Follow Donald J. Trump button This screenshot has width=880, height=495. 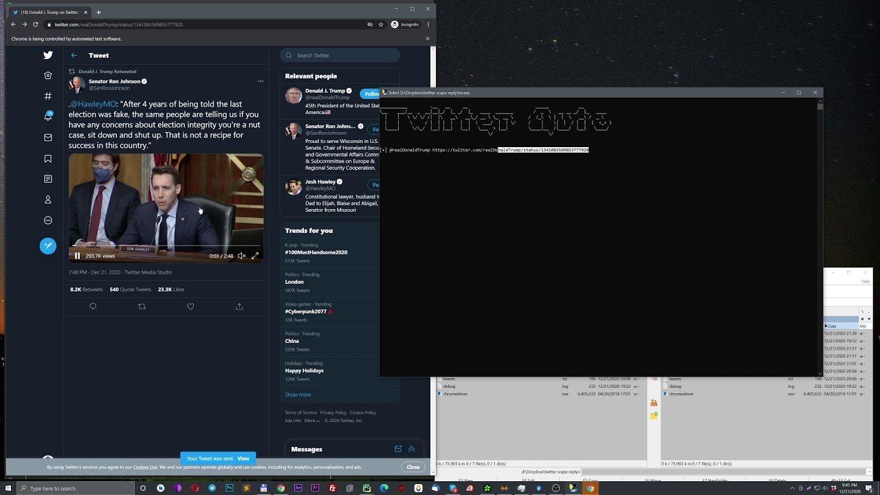click(x=371, y=93)
